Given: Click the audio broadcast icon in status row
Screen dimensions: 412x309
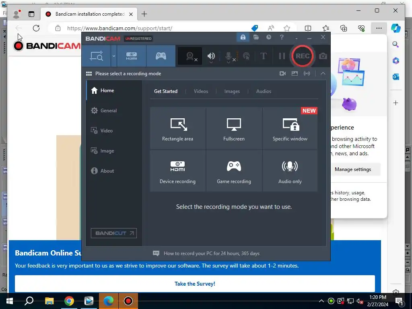Looking at the screenshot, I should (307, 74).
